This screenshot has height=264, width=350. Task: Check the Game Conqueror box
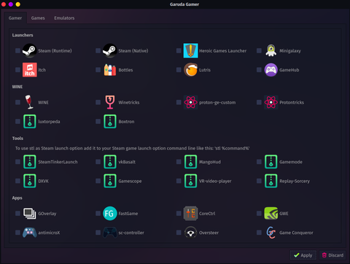tap(259, 233)
